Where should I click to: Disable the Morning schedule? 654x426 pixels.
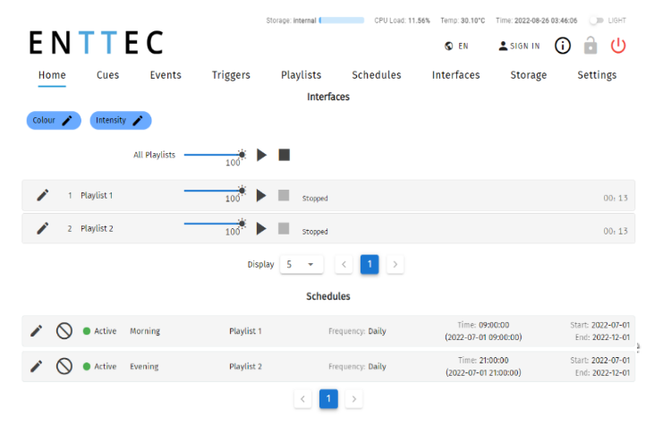64,331
